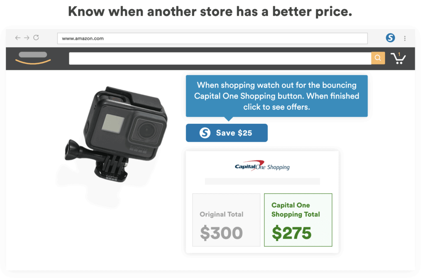Focus the www.amazon.com address bar
425x278 pixels.
tap(212, 38)
